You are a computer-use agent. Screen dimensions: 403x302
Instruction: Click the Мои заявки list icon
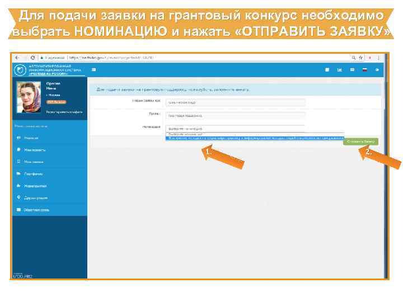coord(18,162)
